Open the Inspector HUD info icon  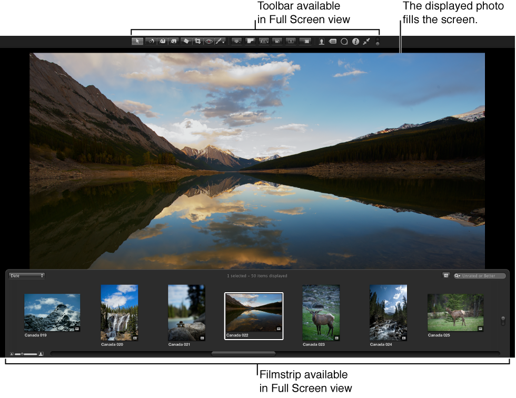point(356,42)
